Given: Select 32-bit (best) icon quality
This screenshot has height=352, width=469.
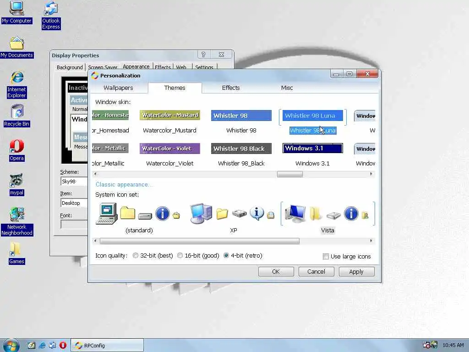Looking at the screenshot, I should click(136, 256).
